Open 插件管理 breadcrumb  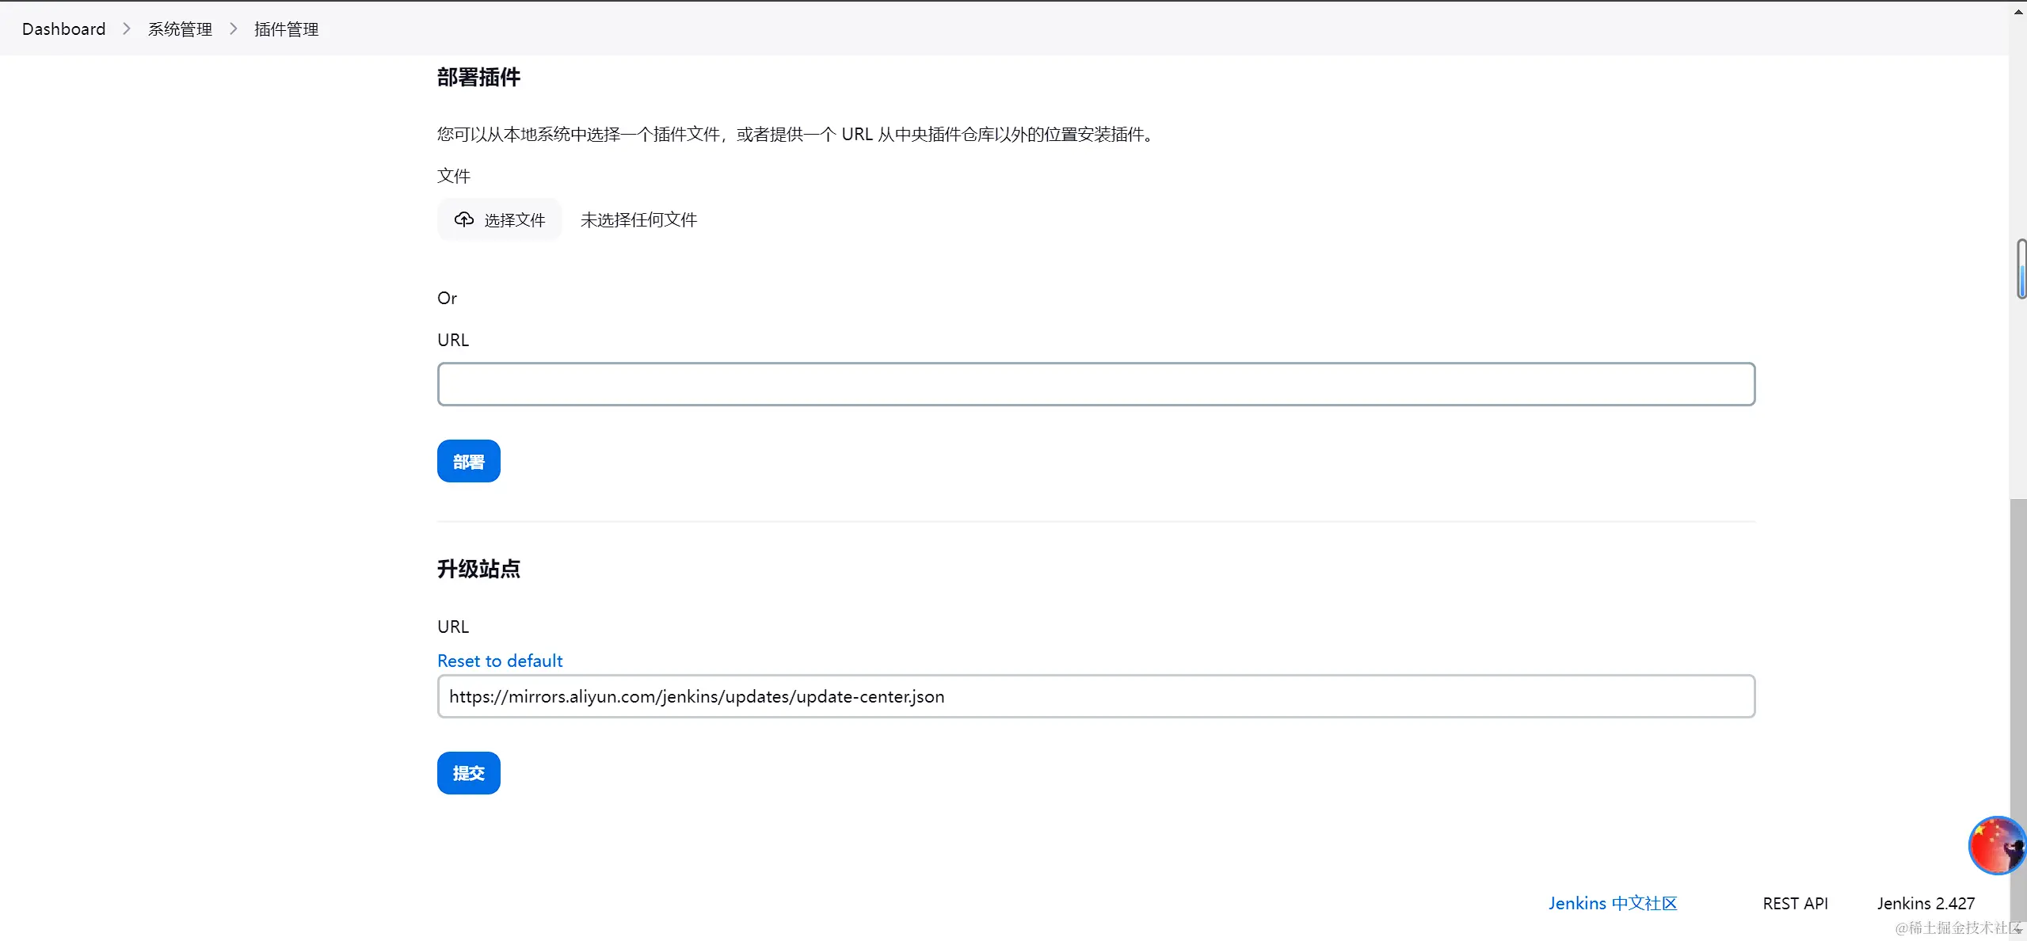pos(286,29)
